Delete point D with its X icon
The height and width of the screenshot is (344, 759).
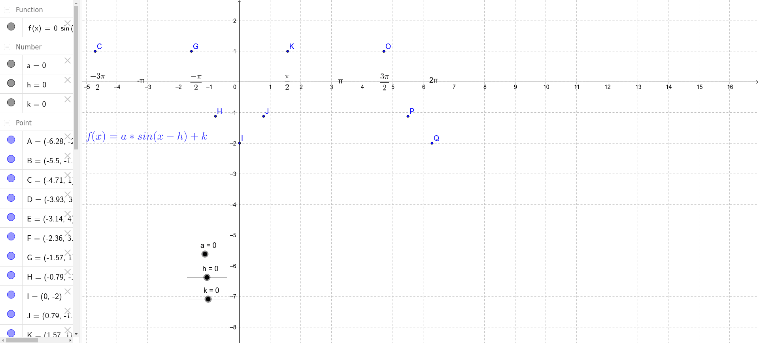[x=68, y=195]
